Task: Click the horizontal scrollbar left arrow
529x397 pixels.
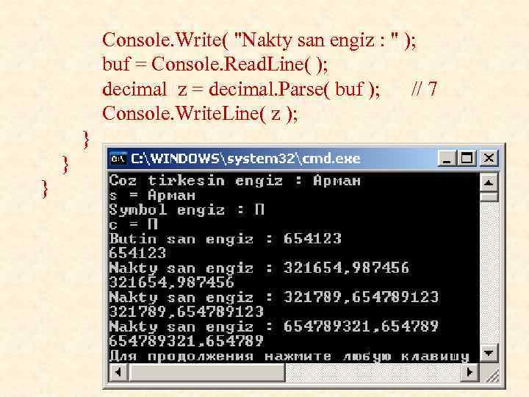Action: tap(118, 373)
